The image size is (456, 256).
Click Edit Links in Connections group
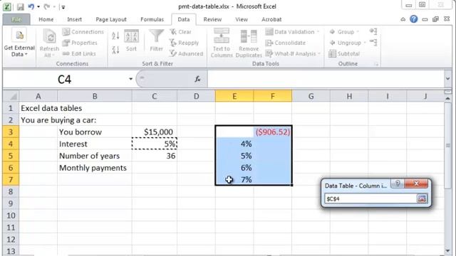[79, 54]
